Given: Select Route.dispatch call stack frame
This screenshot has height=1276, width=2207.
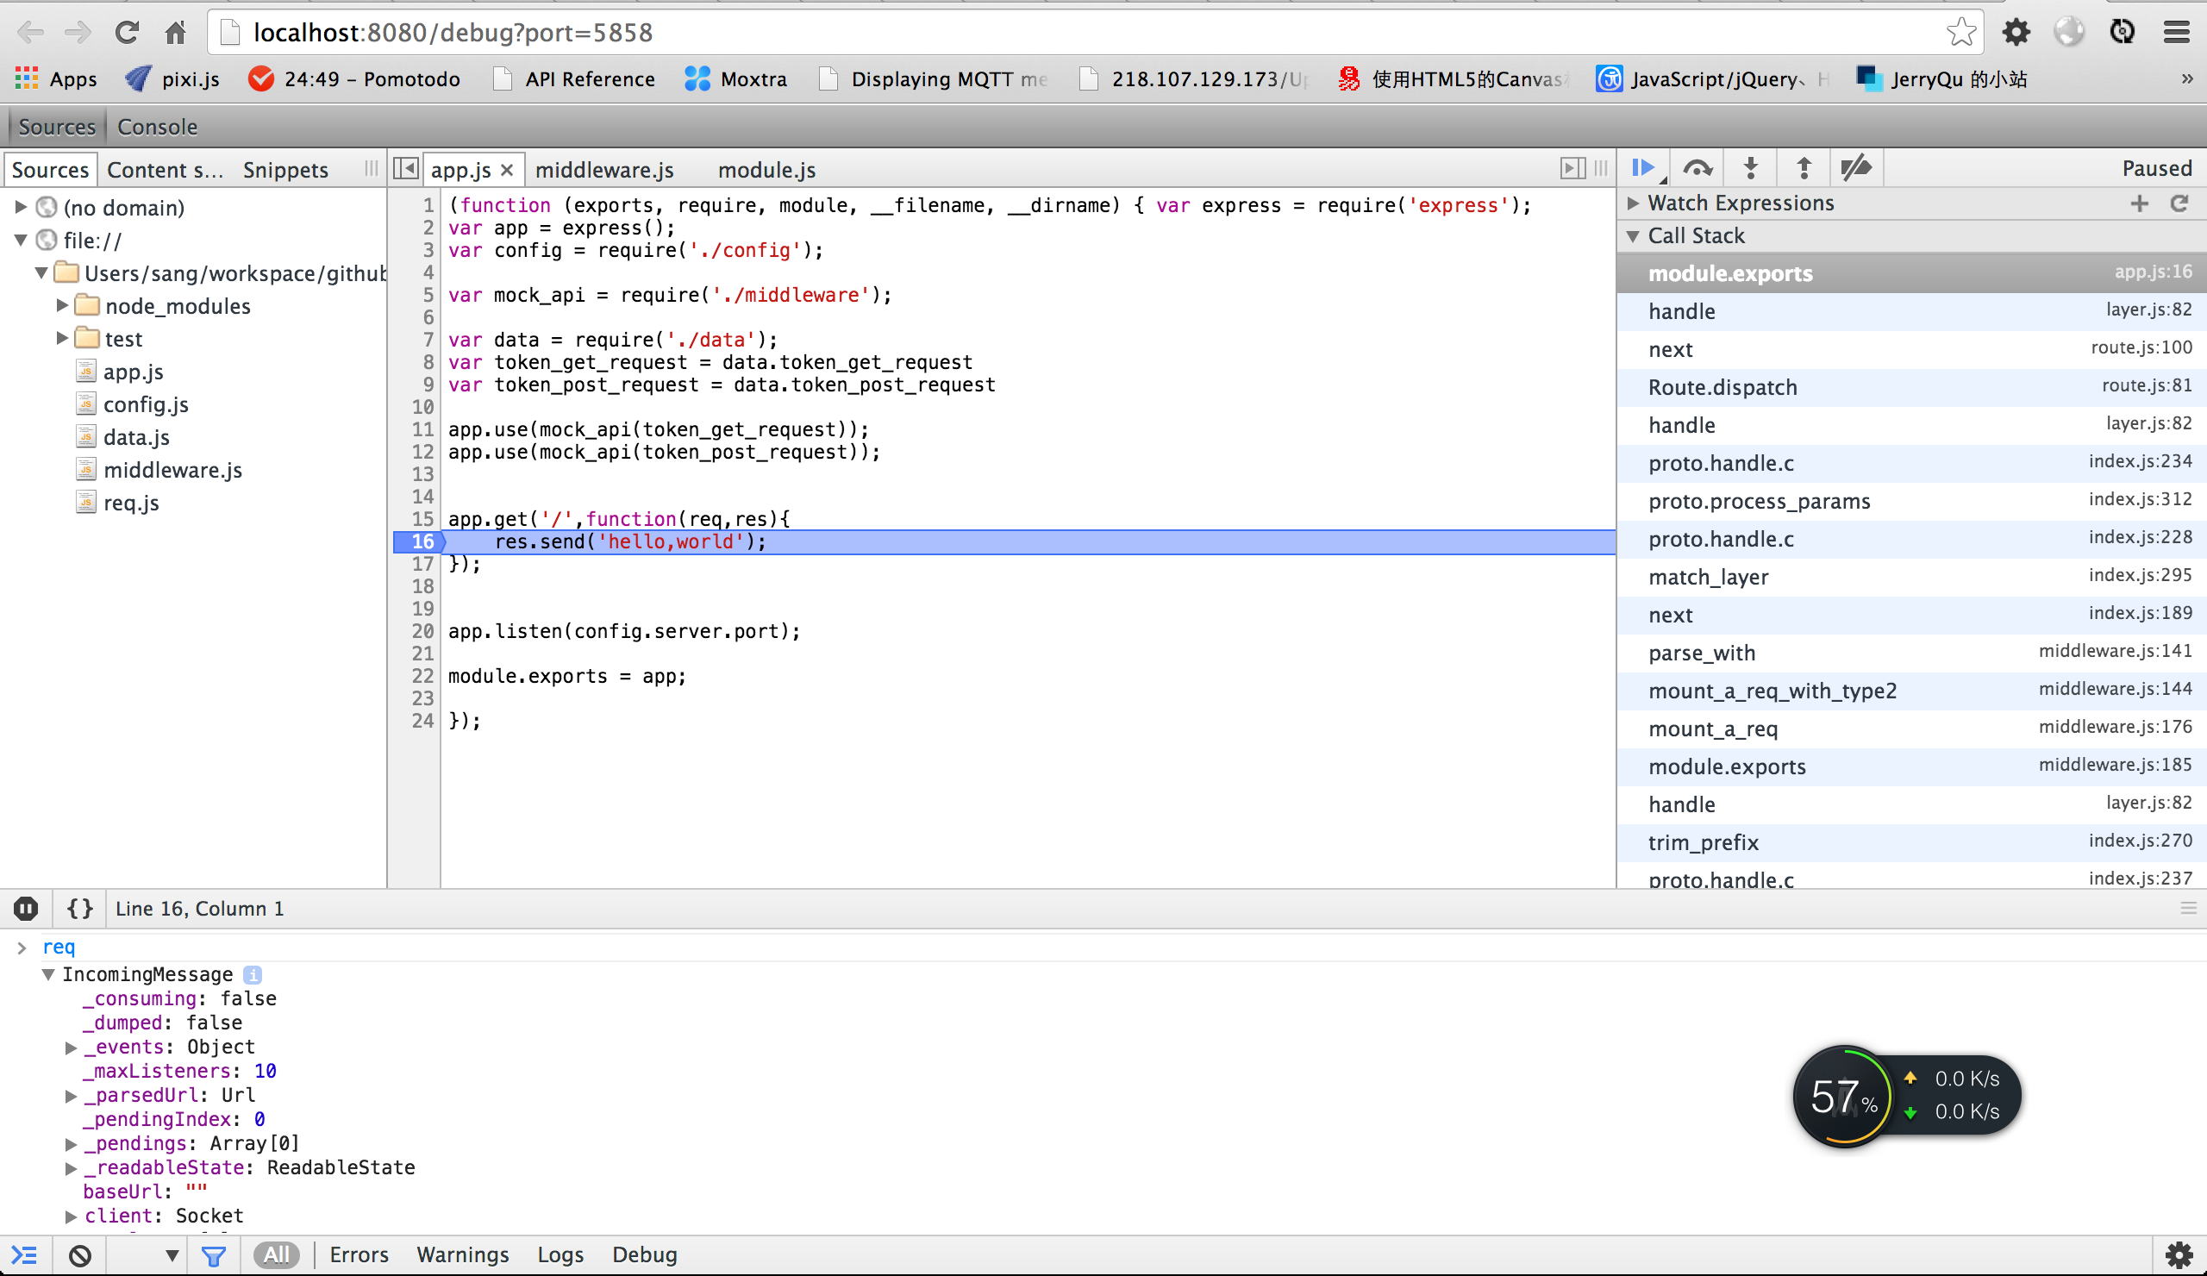Looking at the screenshot, I should (1722, 387).
